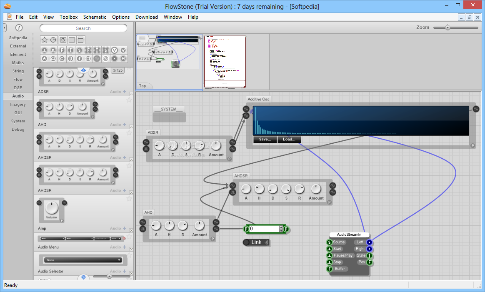Image resolution: width=485 pixels, height=292 pixels.
Task: Open the Schematic menu
Action: click(95, 17)
